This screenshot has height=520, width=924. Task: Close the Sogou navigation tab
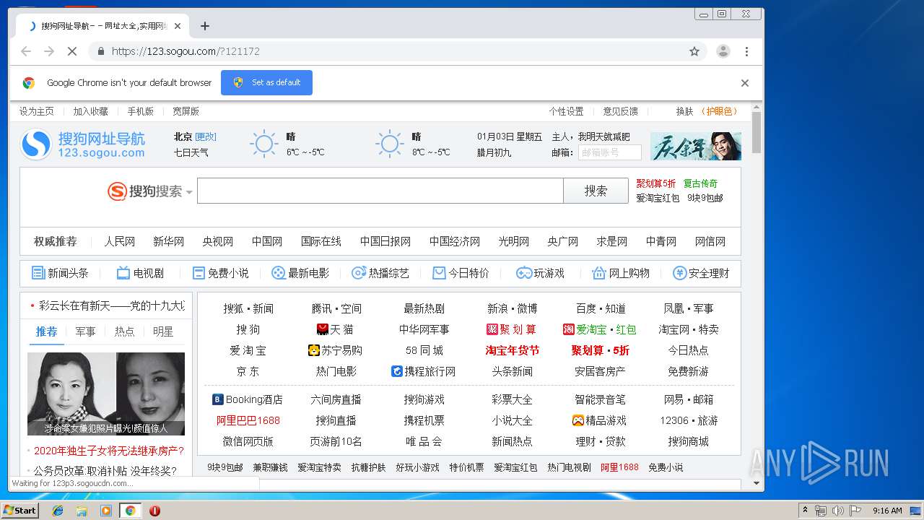tap(178, 26)
